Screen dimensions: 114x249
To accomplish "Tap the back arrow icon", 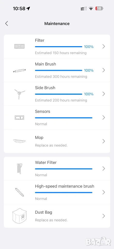I will [x=6, y=24].
